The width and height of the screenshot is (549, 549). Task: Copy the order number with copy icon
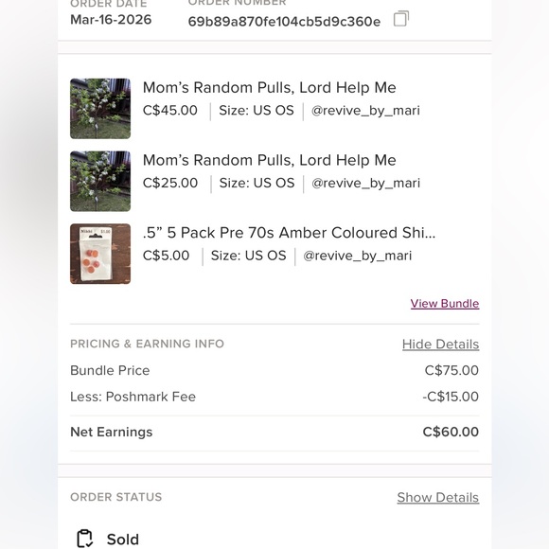[x=401, y=19]
